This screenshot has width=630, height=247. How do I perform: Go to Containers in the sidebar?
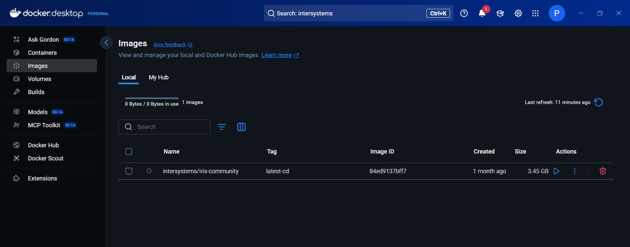click(42, 53)
